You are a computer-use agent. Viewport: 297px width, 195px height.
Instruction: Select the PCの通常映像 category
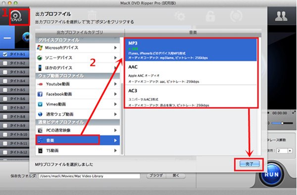(x=78, y=130)
